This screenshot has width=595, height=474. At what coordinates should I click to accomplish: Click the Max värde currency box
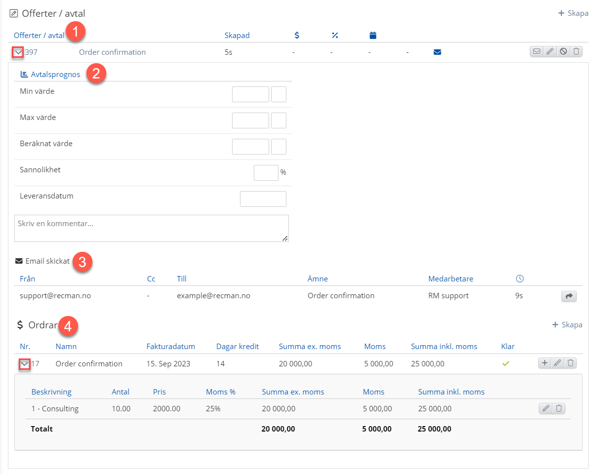(278, 120)
